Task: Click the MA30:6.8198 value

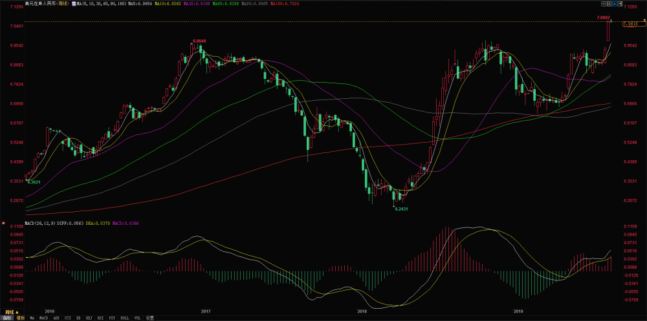Action: [x=197, y=4]
